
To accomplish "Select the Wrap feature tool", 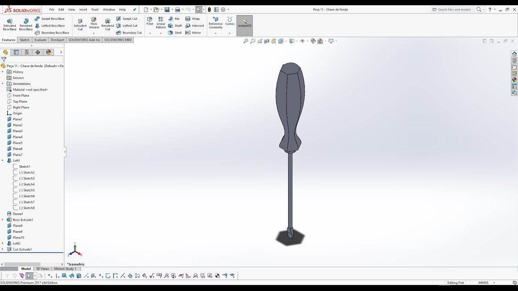I will pos(193,19).
